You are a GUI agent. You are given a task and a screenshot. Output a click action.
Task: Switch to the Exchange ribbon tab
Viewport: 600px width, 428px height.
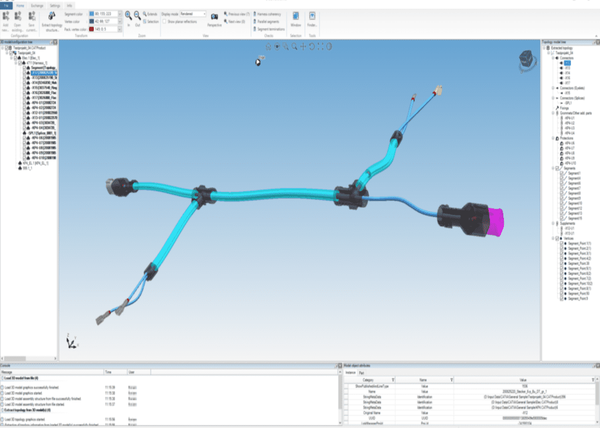pyautogui.click(x=36, y=5)
